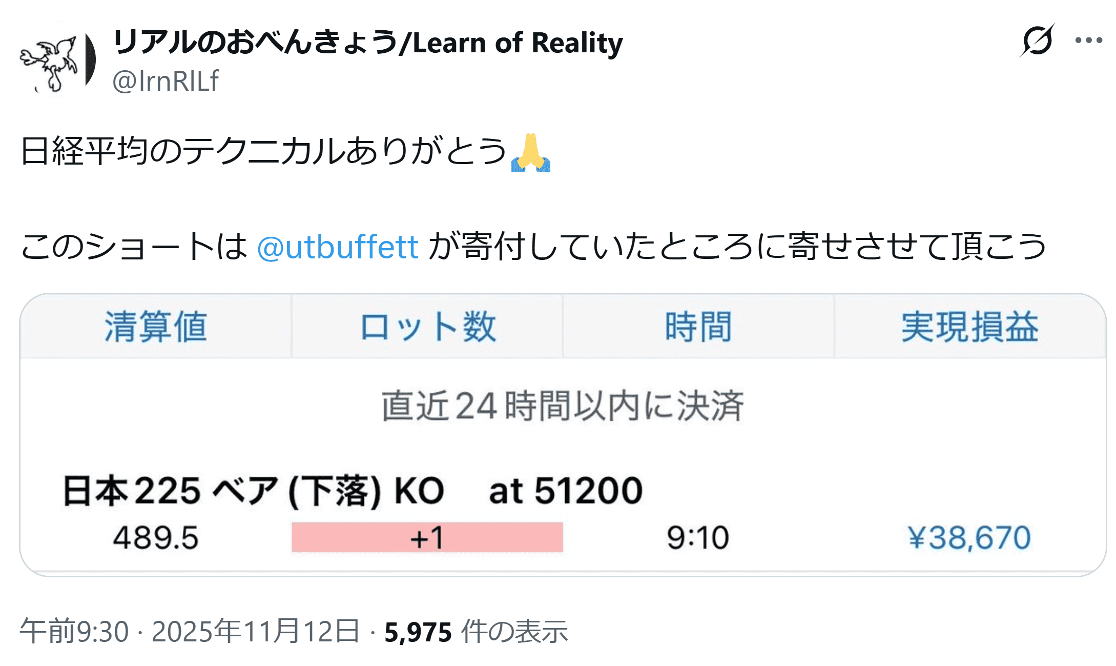Click the 直近24時間以内に決済 section heading

[563, 406]
